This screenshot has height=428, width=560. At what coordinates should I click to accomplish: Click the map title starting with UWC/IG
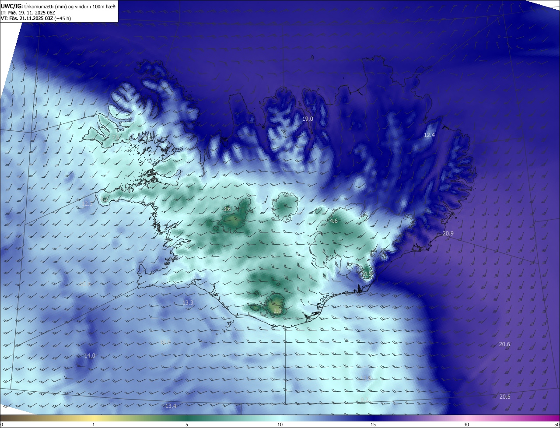(x=58, y=6)
